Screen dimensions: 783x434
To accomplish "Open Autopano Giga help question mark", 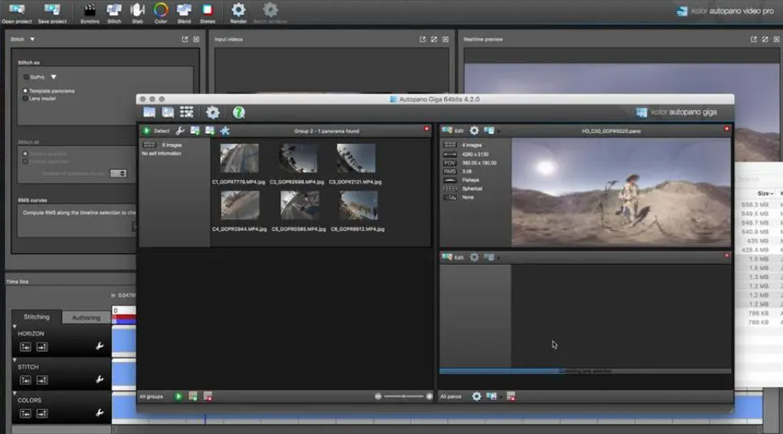I will pos(239,112).
